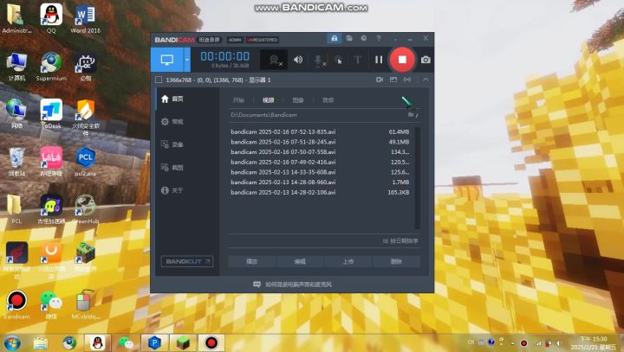Click the edit button below file list
This screenshot has width=624, height=352.
coord(300,261)
